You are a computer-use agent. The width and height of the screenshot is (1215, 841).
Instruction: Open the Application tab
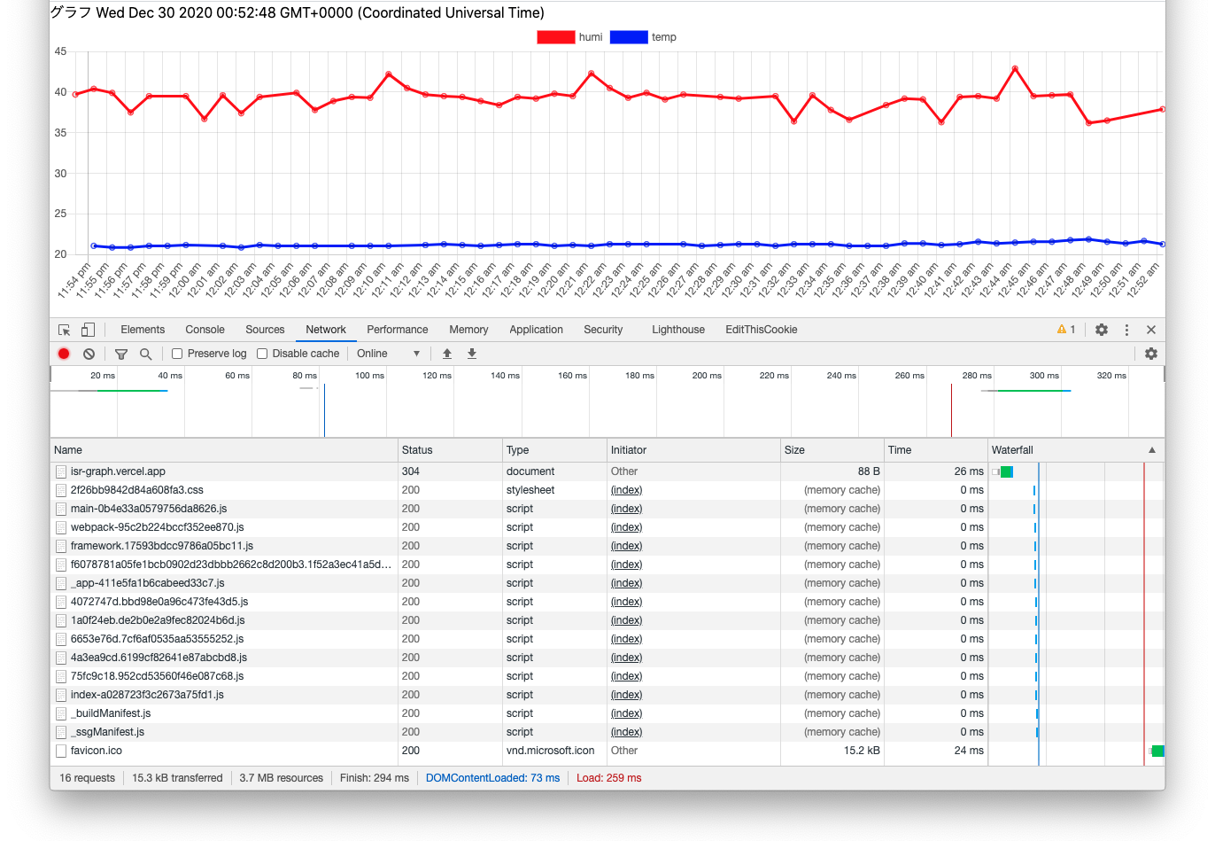click(x=536, y=330)
